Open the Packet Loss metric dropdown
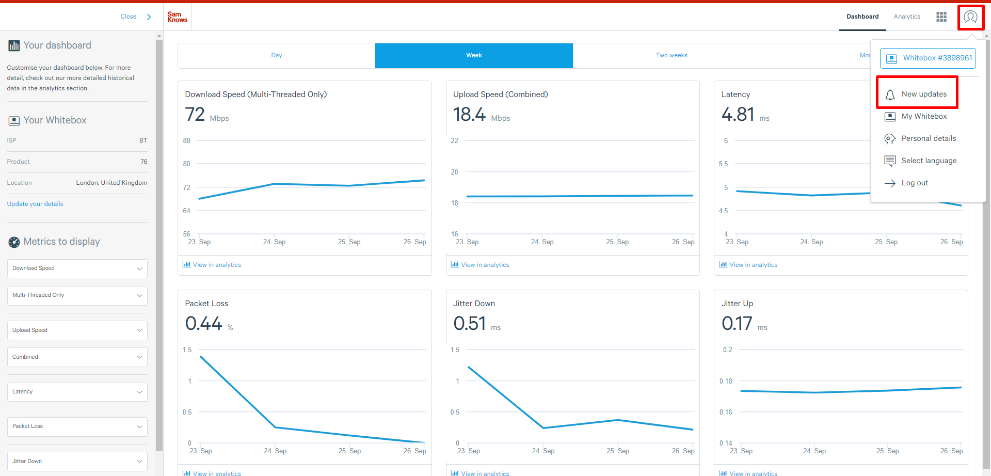The image size is (991, 476). (77, 426)
